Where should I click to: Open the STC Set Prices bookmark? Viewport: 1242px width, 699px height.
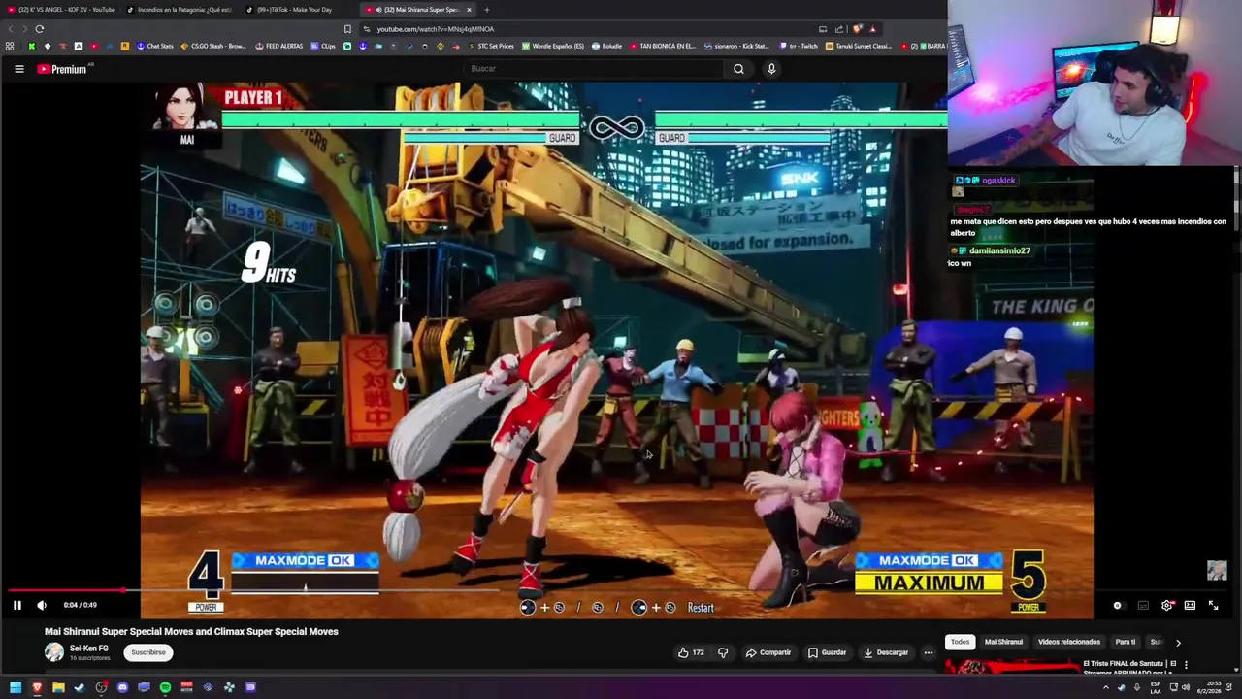[490, 46]
